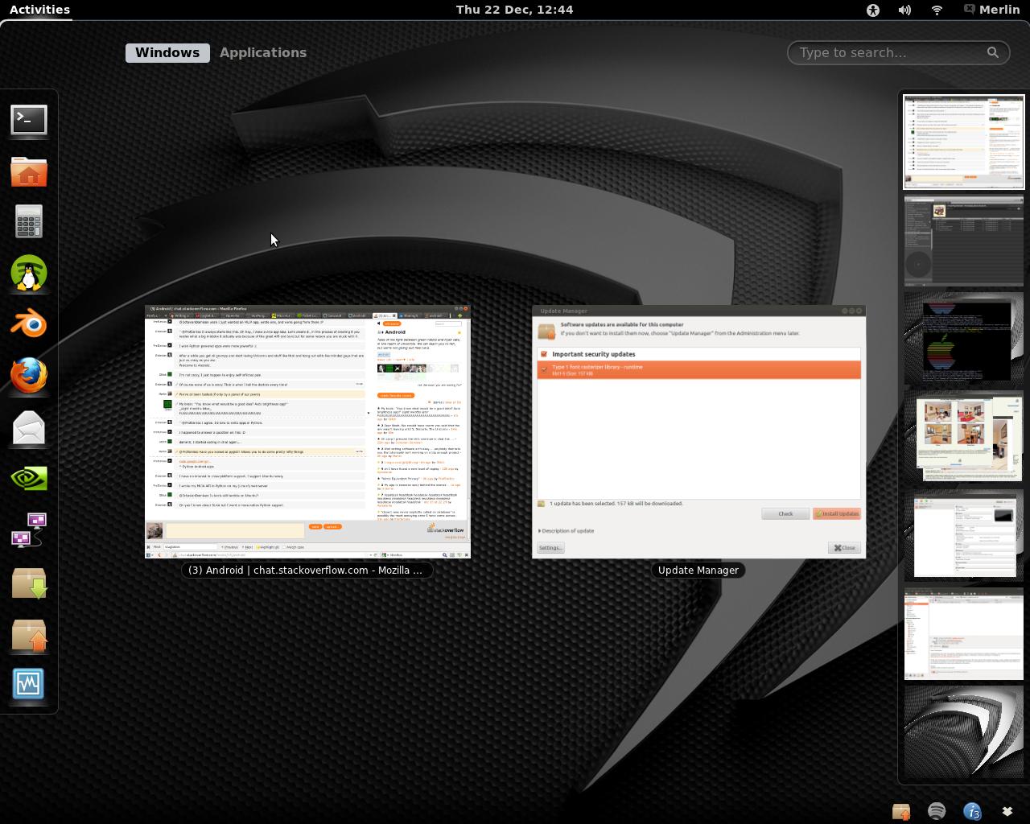Click Close button in Update Manager
Viewport: 1030px width, 824px height.
click(845, 547)
